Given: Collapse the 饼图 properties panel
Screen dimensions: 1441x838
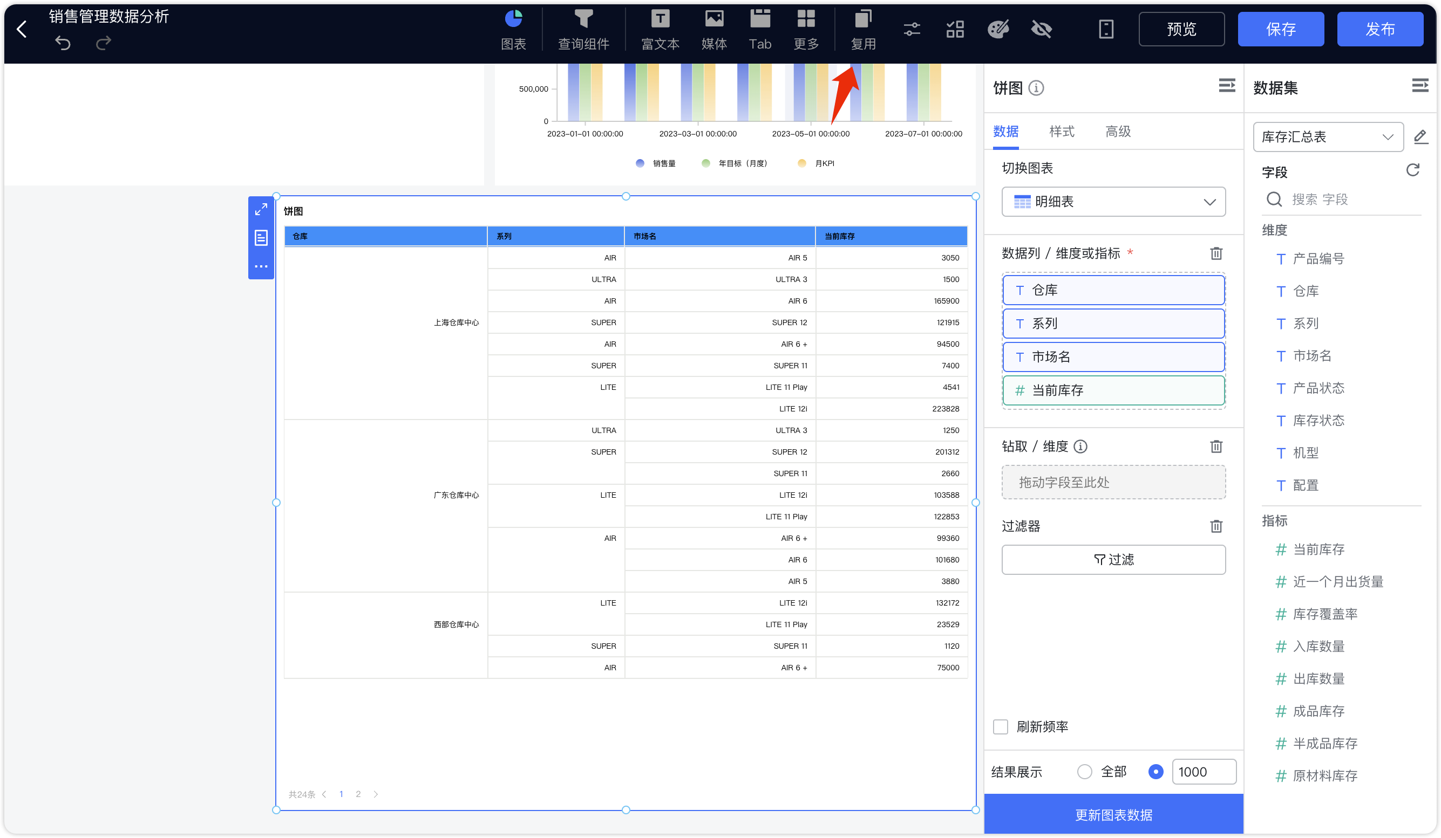Looking at the screenshot, I should (1227, 86).
